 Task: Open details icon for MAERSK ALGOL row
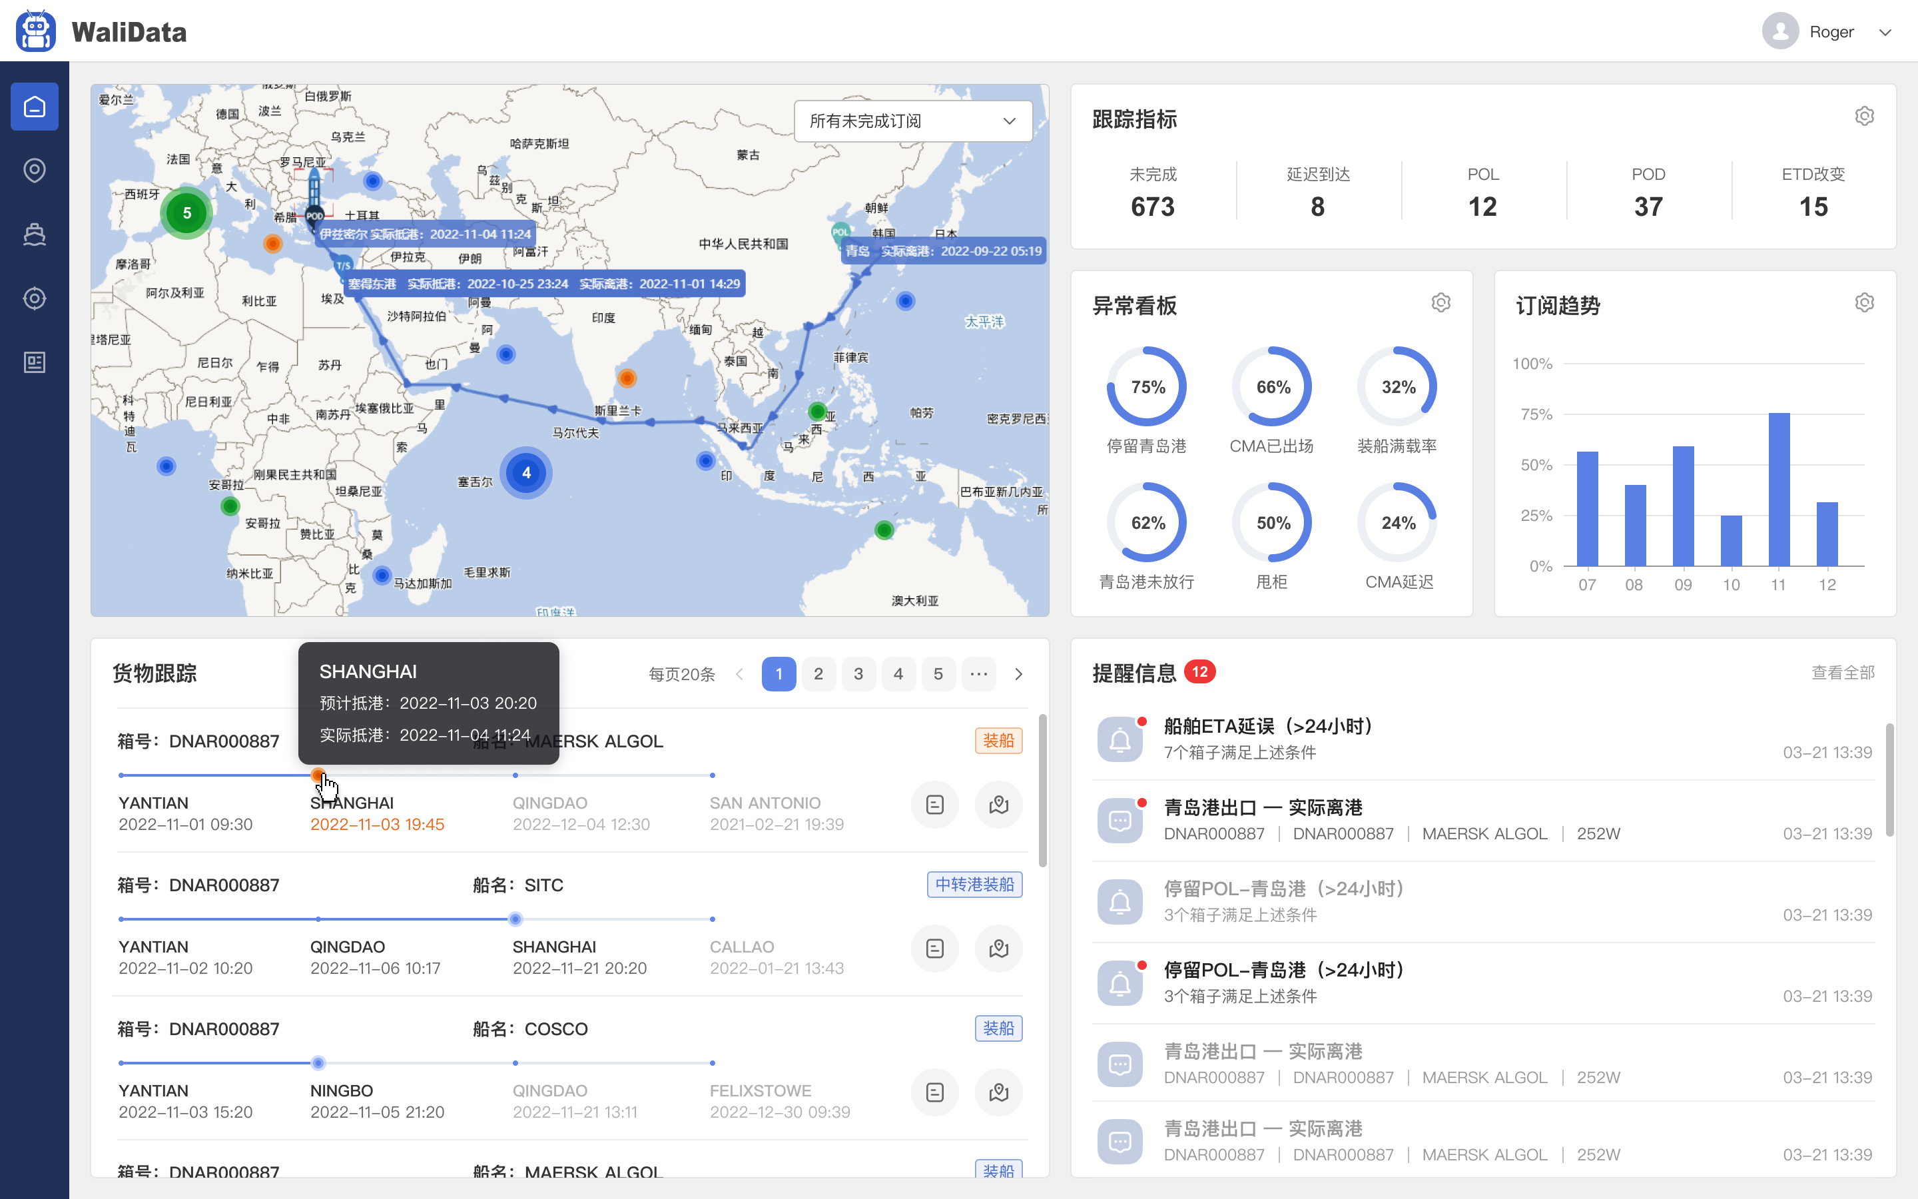pos(935,805)
